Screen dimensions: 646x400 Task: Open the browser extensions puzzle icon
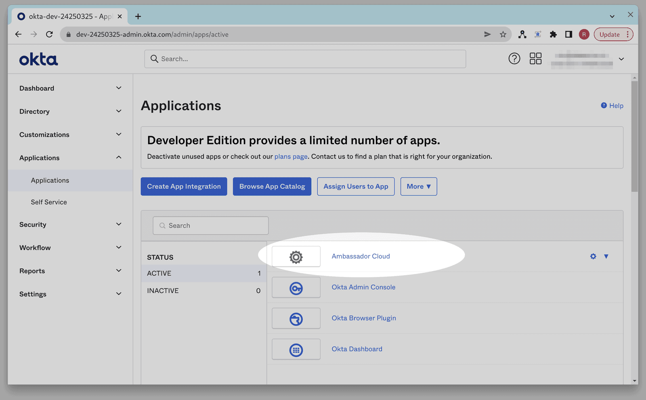tap(553, 34)
